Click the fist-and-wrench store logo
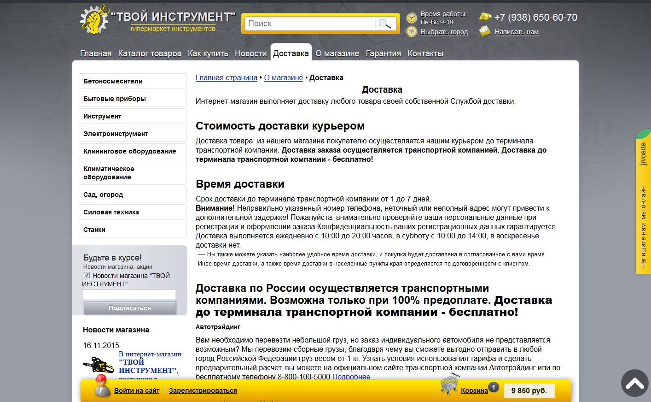651x402 pixels. [x=94, y=19]
